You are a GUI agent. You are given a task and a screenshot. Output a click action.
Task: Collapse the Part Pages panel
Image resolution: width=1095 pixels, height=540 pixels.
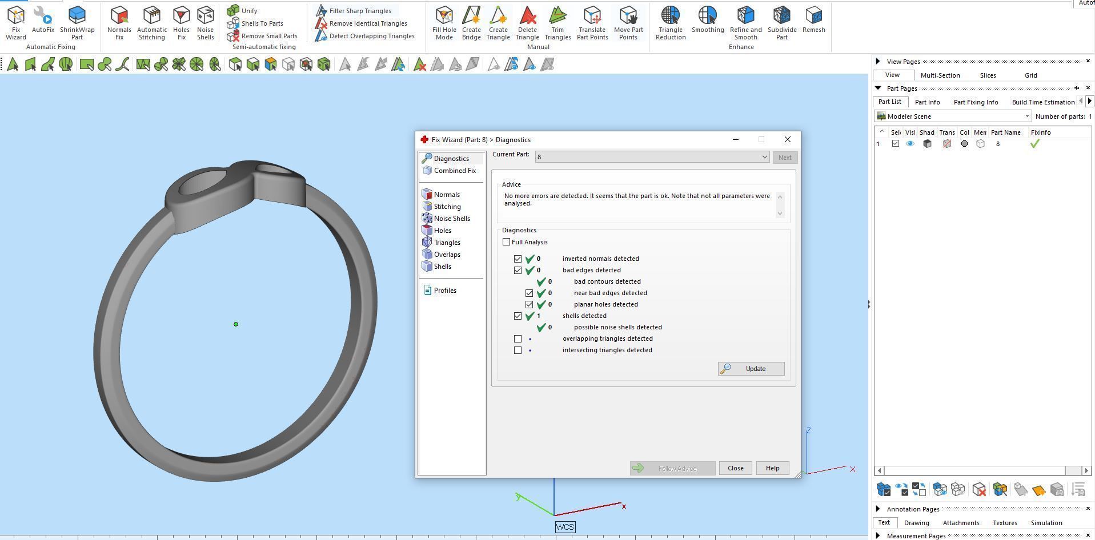pyautogui.click(x=878, y=88)
